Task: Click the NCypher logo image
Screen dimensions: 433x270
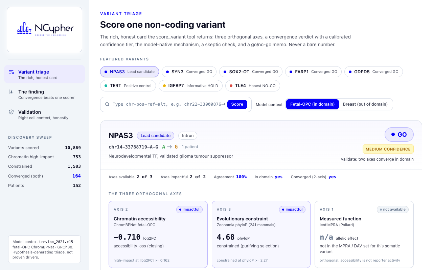Action: click(45, 29)
